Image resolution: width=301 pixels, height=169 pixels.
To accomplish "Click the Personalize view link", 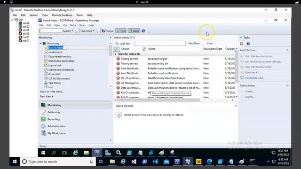I will click(x=254, y=78).
